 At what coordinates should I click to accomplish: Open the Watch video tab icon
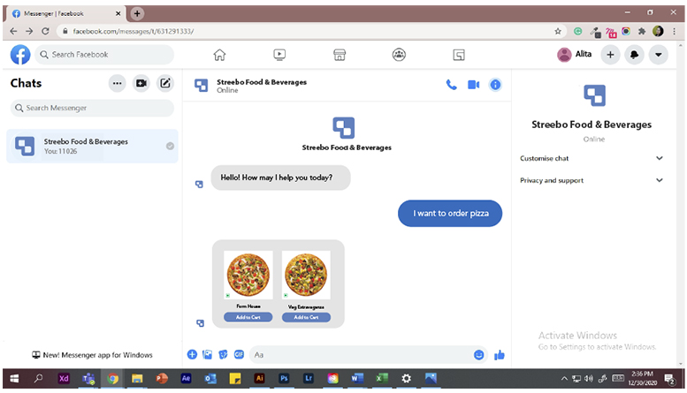point(279,55)
